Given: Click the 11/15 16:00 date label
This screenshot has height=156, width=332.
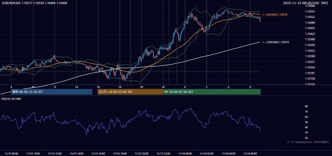Looking at the screenshot, I should click(98, 154).
